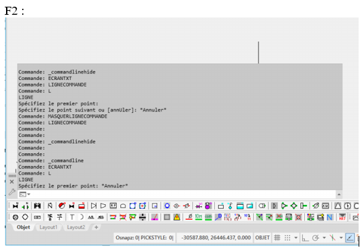Viewport: 364px width, 250px height.
Task: Select the green 'com' underlined toolbar icon
Action: pyautogui.click(x=208, y=217)
